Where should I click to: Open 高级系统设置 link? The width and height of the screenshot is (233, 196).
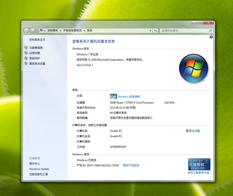(37, 64)
